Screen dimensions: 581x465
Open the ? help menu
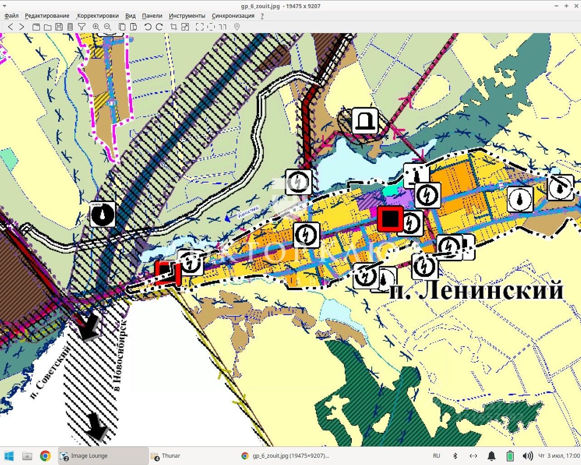(x=262, y=15)
